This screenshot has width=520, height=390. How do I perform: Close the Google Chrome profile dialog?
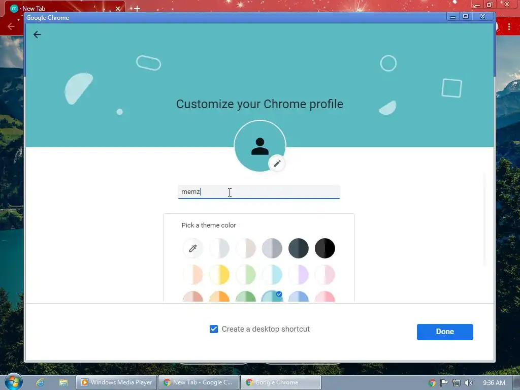pos(483,17)
